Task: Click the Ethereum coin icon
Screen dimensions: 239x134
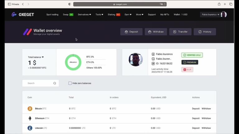Action: [x=30, y=118]
